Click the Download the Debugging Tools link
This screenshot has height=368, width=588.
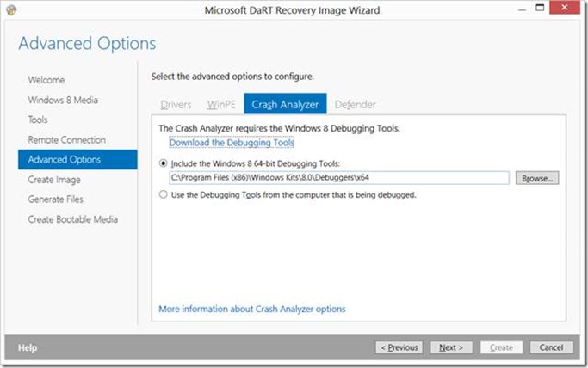pyautogui.click(x=232, y=143)
